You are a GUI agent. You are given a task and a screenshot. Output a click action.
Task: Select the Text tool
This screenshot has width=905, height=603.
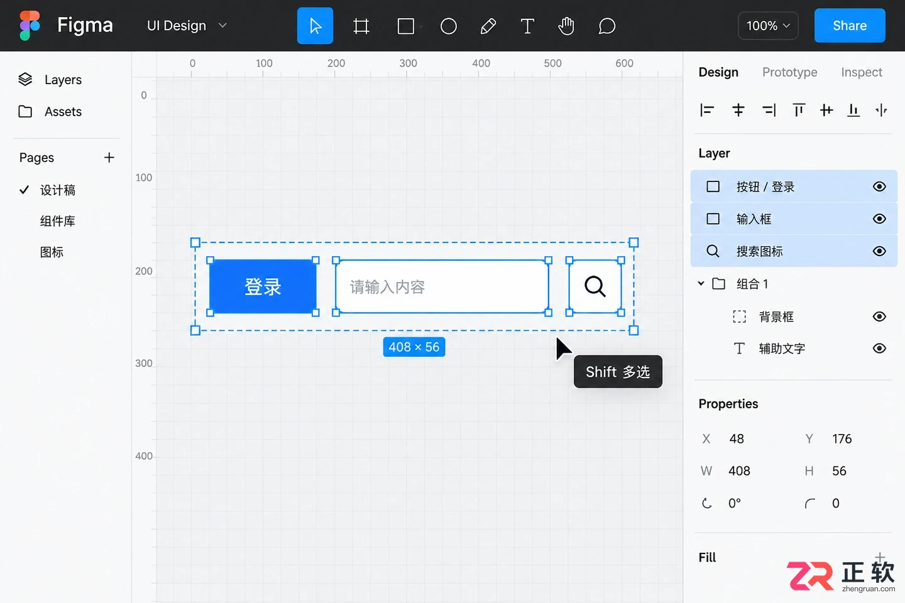pos(527,26)
